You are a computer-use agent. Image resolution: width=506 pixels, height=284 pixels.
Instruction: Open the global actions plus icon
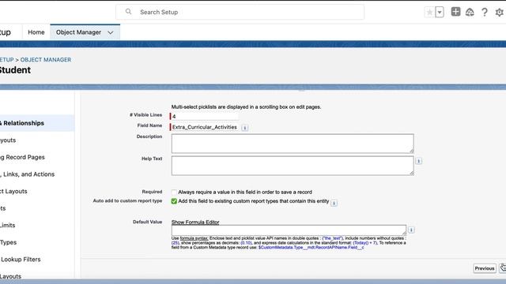[x=455, y=12]
